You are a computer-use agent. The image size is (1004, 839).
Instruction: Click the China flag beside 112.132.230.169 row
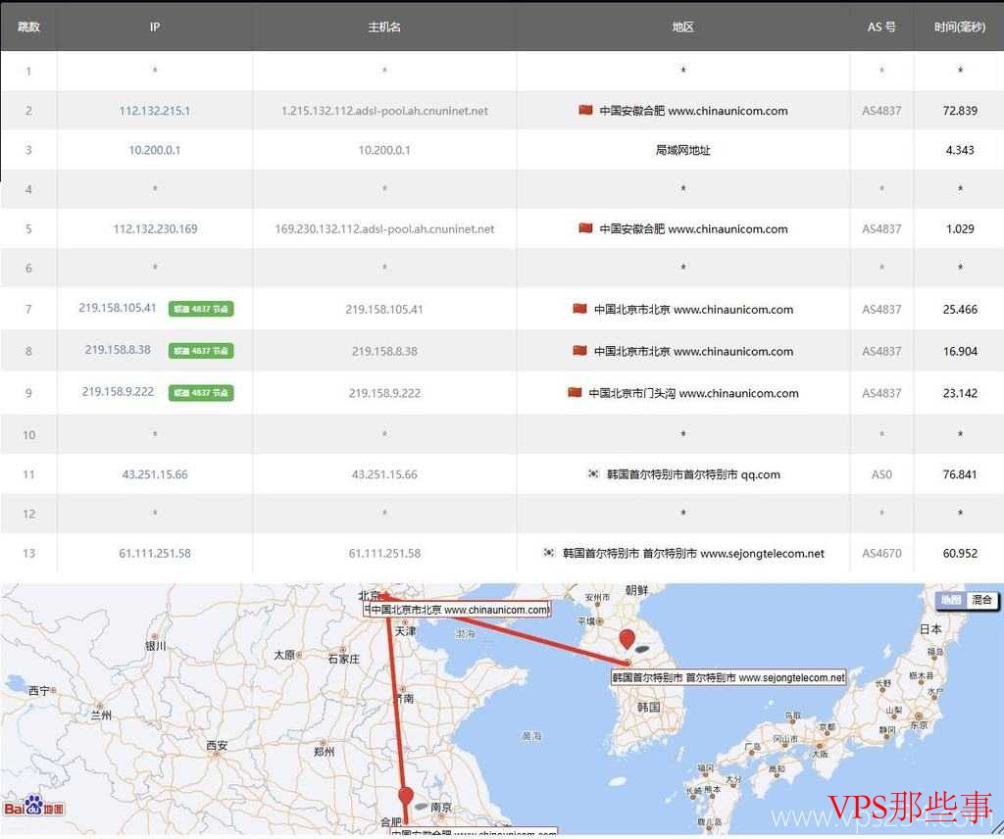pos(585,228)
